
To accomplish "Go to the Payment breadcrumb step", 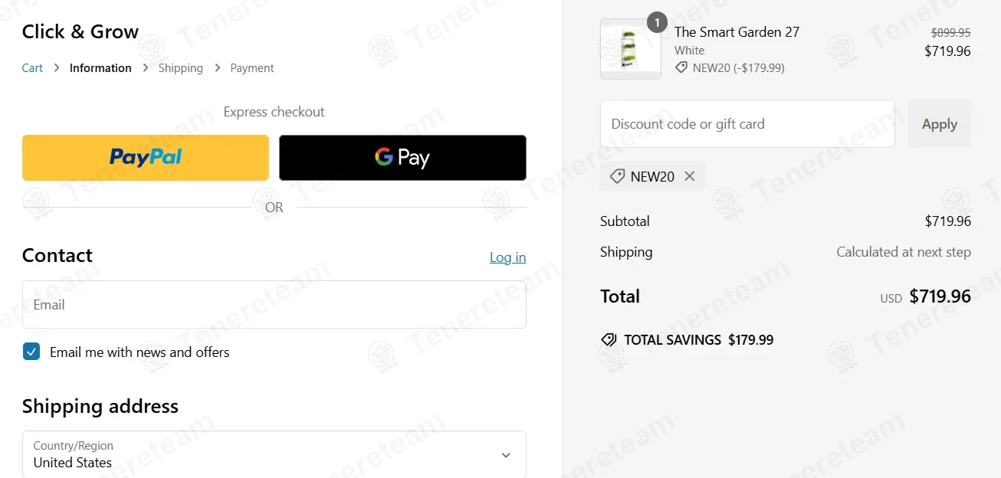I will point(252,68).
